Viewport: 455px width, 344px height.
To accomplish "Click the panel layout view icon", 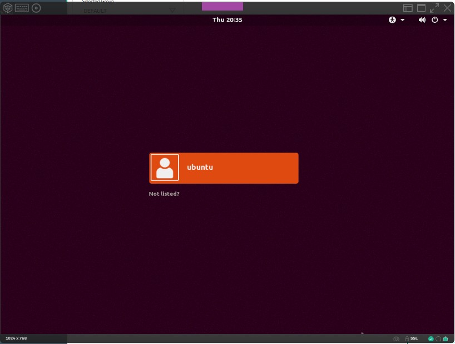I will coord(408,8).
